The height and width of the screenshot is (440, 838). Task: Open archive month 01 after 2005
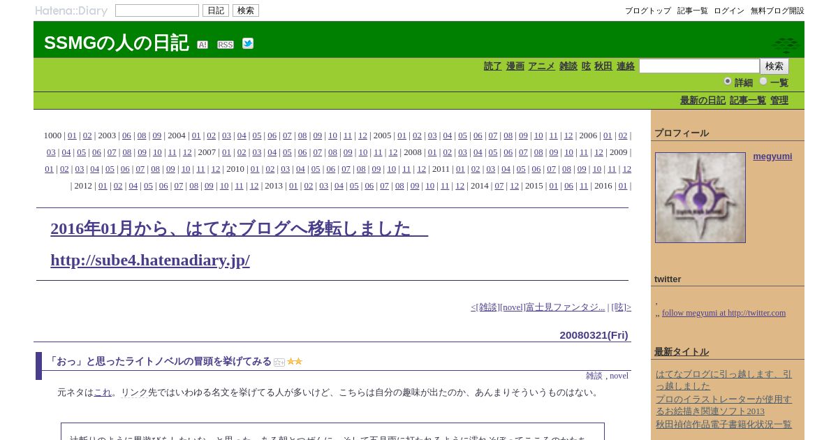tap(402, 135)
